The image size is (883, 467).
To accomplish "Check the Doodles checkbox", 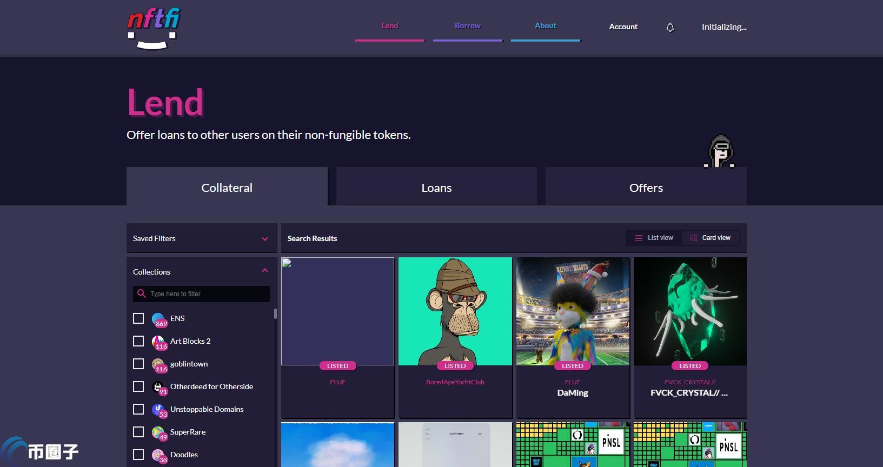I will 138,455.
